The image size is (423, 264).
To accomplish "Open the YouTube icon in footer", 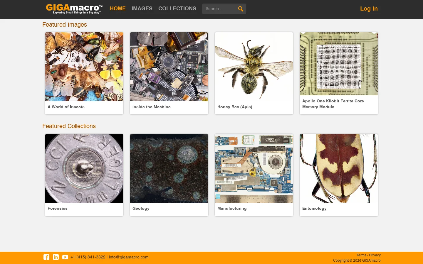I will coord(65,257).
